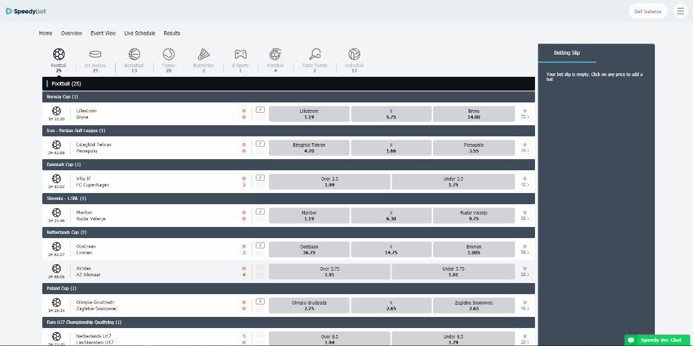Select the Basketball sport icon
This screenshot has height=346, width=693.
click(x=134, y=54)
